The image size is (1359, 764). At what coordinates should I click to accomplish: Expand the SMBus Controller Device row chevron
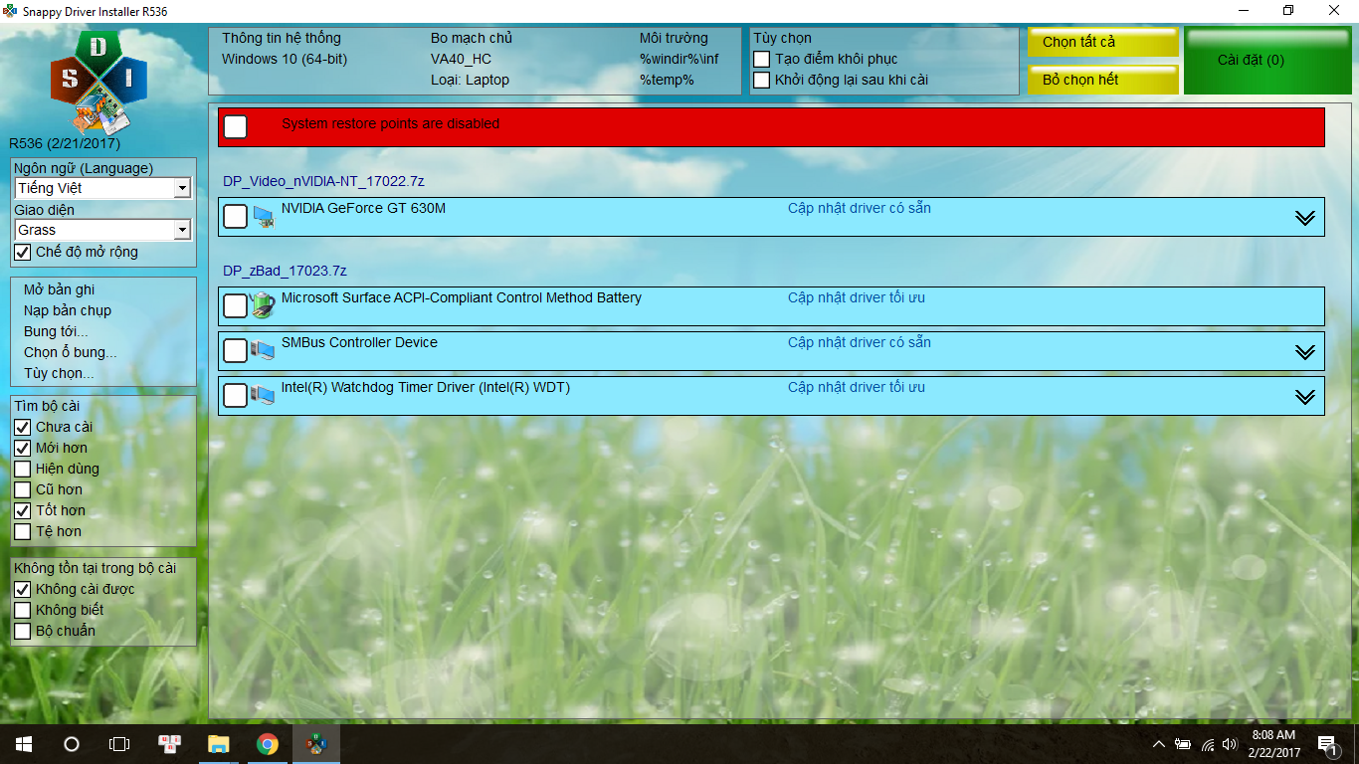1305,352
